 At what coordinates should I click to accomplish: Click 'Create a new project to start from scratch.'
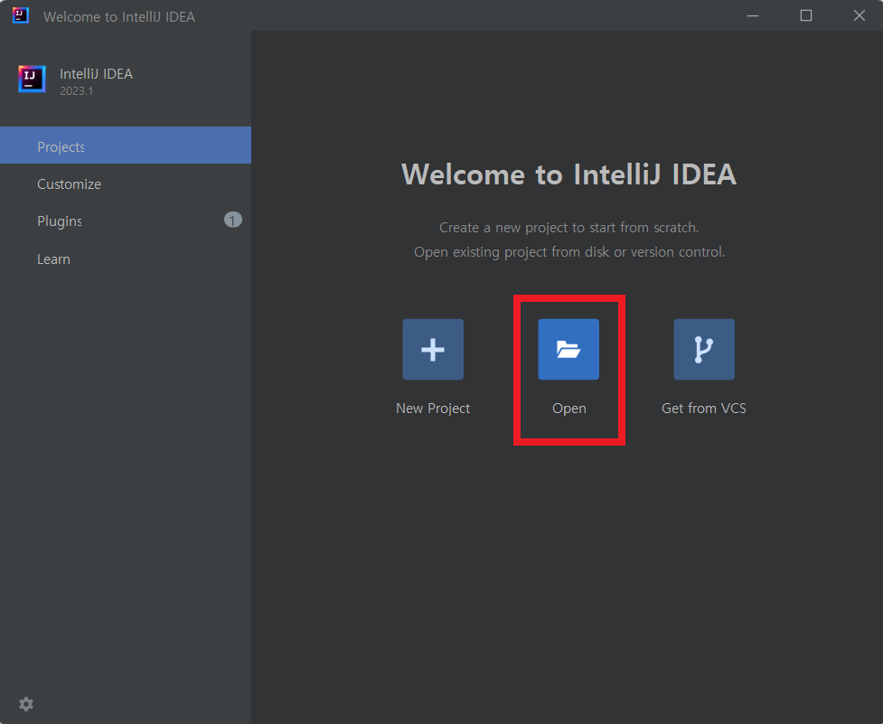tap(568, 228)
